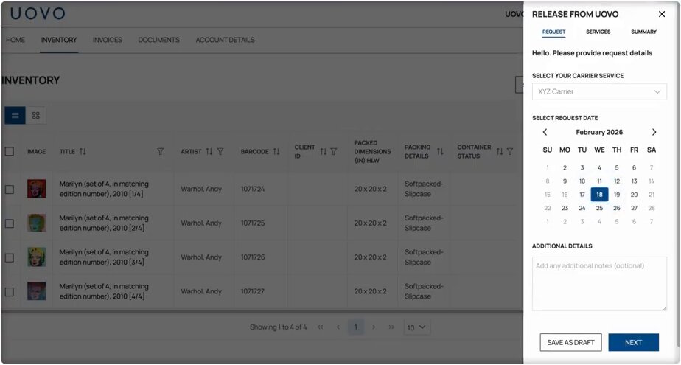
Task: Open the Documents tab
Action: [158, 40]
